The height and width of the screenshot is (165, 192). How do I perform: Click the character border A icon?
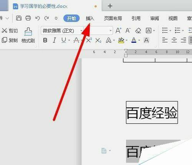point(149,31)
